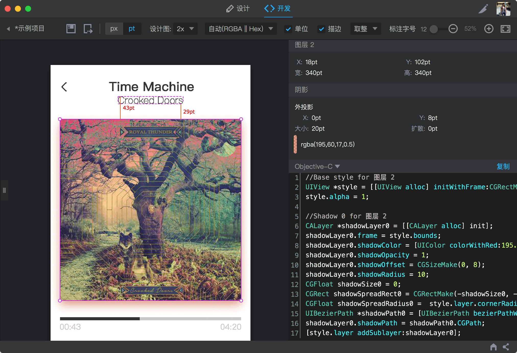Click the home icon at bottom
This screenshot has height=353, width=517.
click(x=493, y=347)
